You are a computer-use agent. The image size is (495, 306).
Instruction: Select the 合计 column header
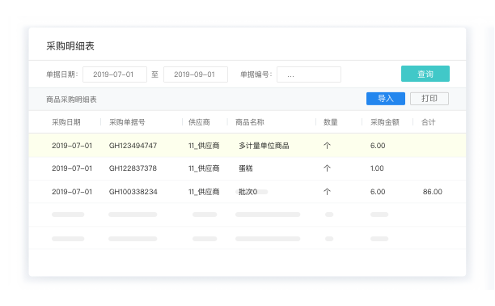click(429, 122)
